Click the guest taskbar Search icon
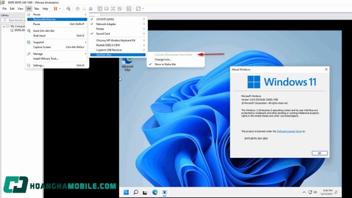This screenshot has height=198, width=352. pyautogui.click(x=136, y=192)
